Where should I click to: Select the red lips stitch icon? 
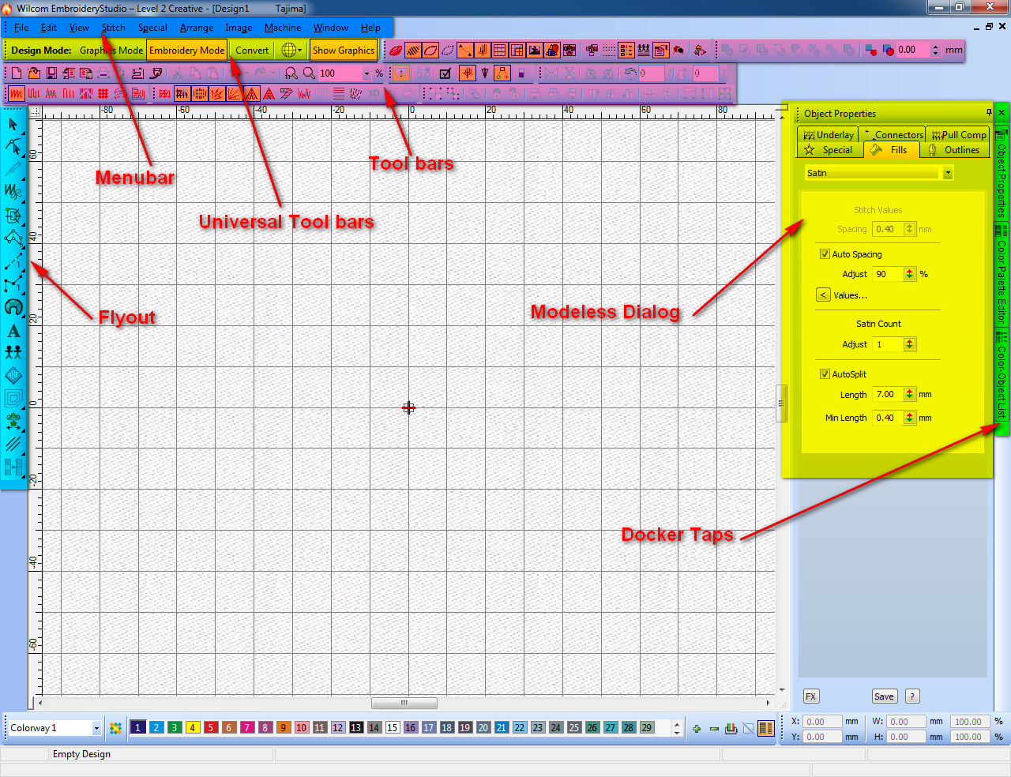point(396,51)
